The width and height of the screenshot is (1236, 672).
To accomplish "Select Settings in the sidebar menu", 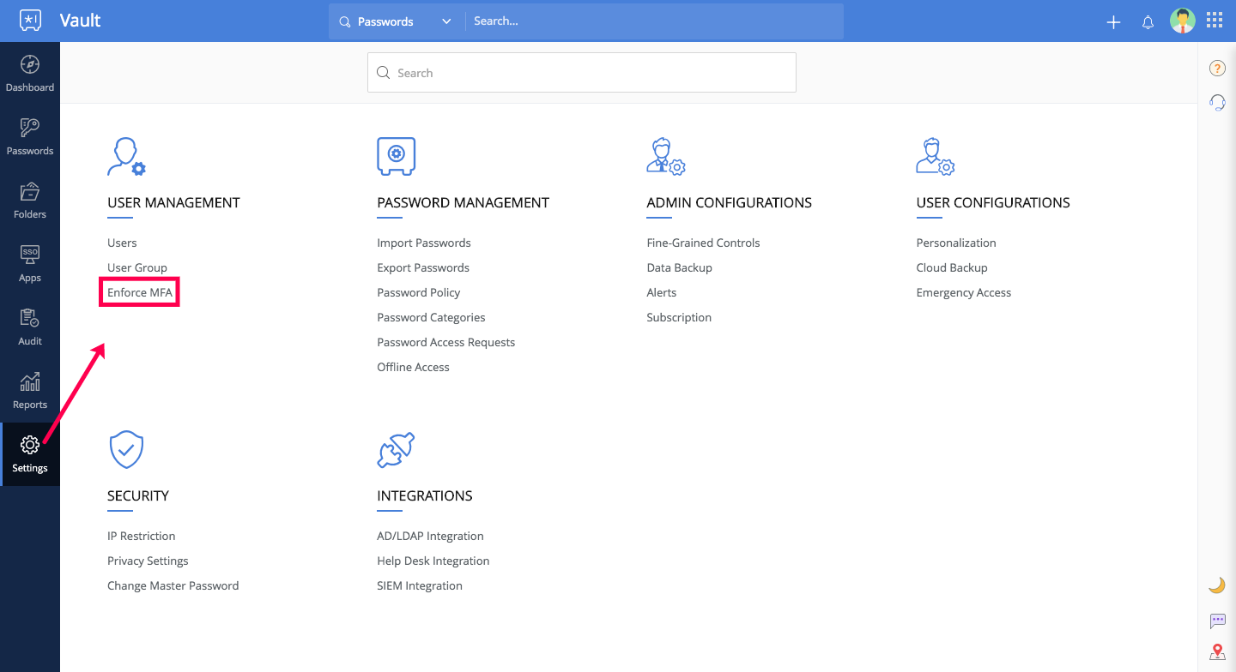I will [30, 454].
